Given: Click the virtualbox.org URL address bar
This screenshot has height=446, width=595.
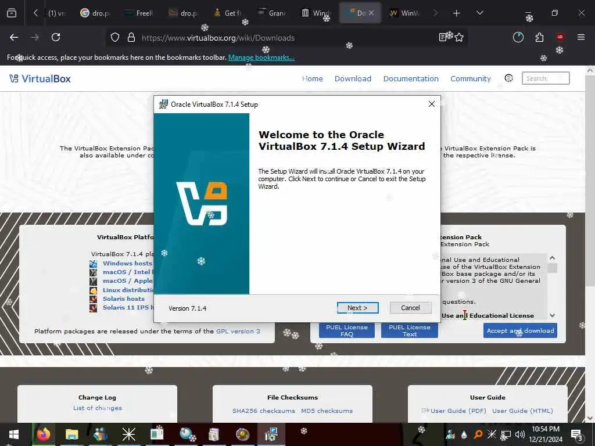Looking at the screenshot, I should (288, 38).
